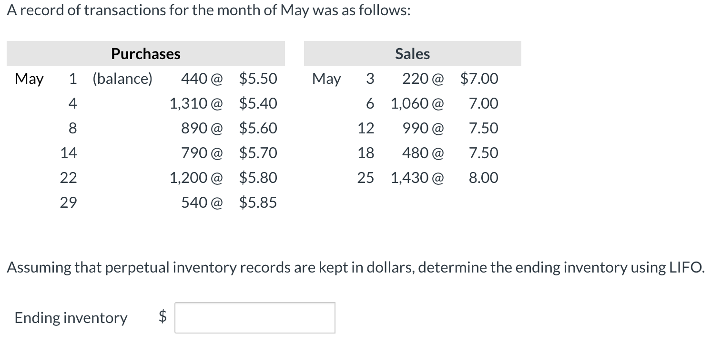
Task: Click the 790 quantity purchased May 14
Action: 195,153
